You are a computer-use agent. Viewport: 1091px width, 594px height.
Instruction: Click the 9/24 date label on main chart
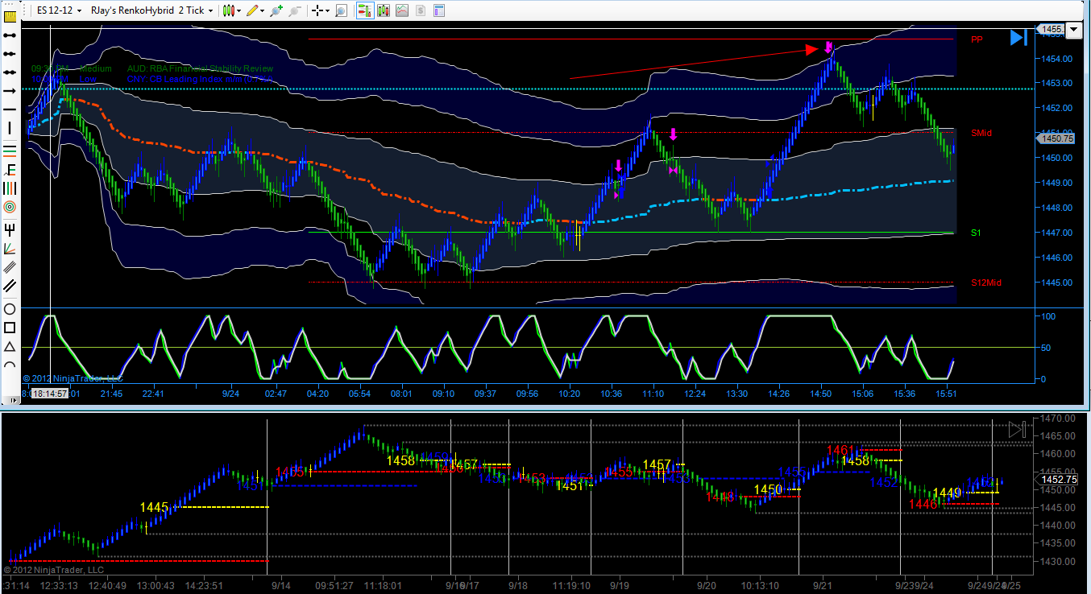pyautogui.click(x=231, y=394)
